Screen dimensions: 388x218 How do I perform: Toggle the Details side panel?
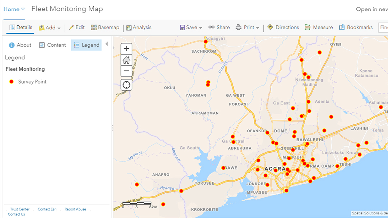[21, 27]
